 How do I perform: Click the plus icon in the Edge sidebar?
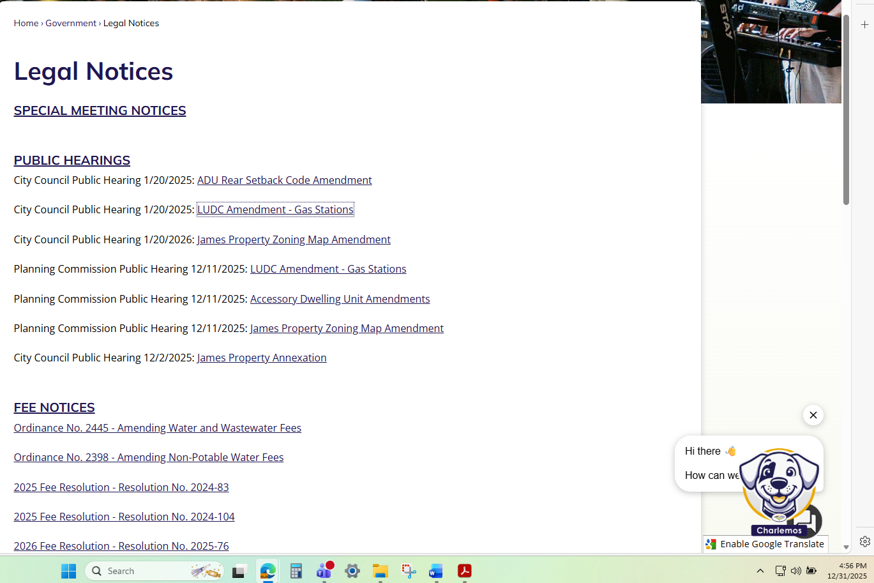[864, 25]
